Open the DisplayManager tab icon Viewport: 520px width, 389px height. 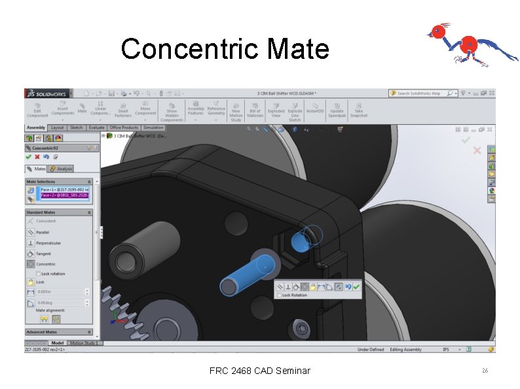coord(58,138)
